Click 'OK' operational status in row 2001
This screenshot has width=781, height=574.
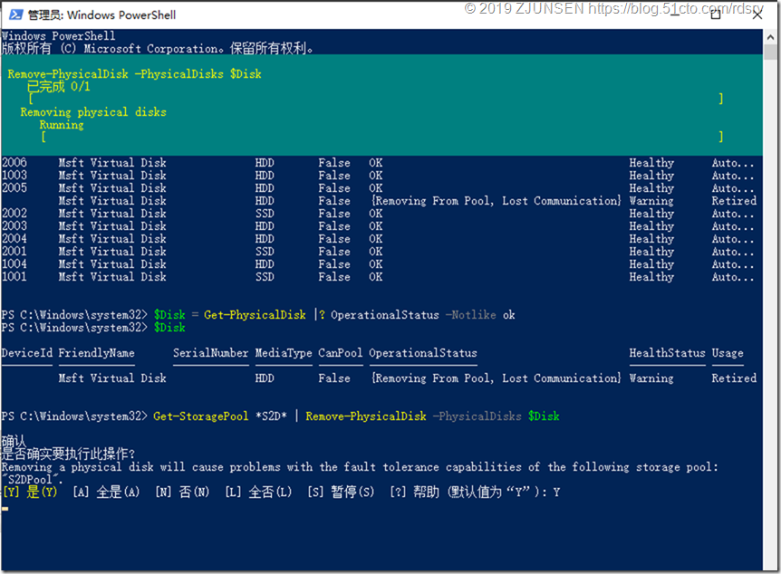376,252
